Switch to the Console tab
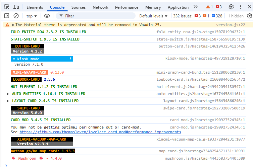253x167 pixels. tap(57, 7)
